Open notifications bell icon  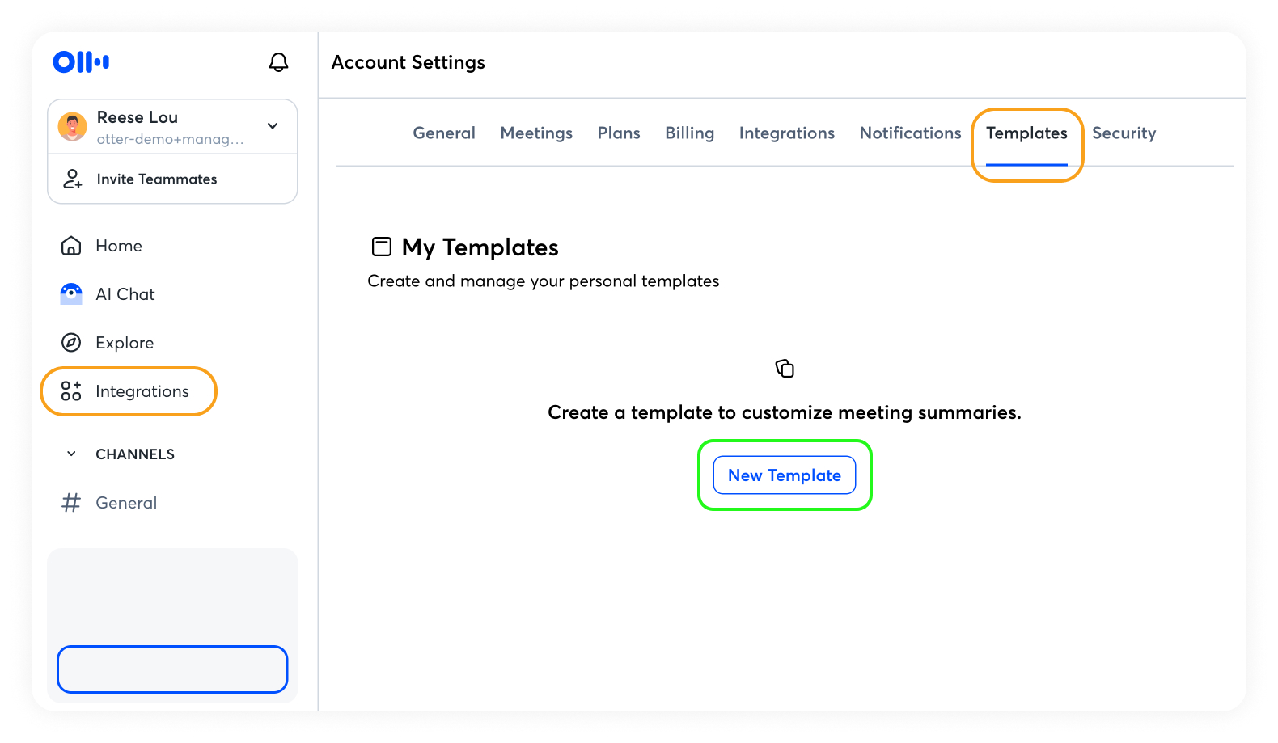point(278,62)
